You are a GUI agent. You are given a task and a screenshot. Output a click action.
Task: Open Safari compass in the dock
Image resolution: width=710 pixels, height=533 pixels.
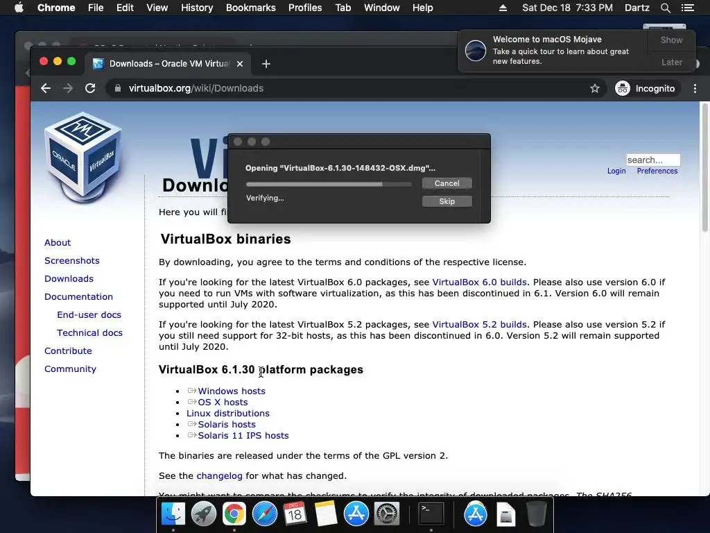(x=264, y=514)
